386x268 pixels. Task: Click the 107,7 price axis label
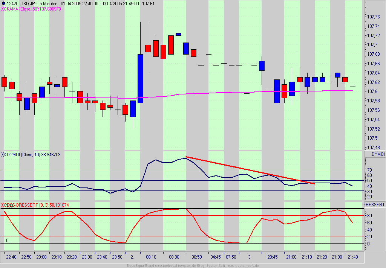pyautogui.click(x=372, y=45)
